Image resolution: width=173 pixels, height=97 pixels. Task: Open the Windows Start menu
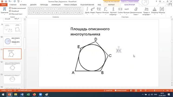[3, 95]
